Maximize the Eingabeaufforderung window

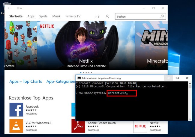tap(178, 78)
